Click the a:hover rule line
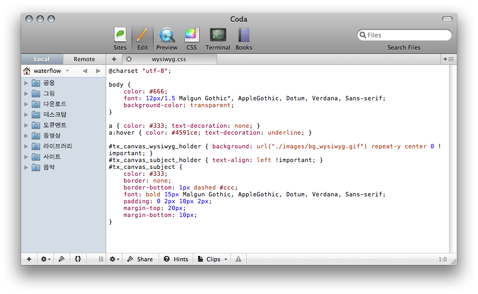Screen dimensions: 478x294 coord(210,132)
